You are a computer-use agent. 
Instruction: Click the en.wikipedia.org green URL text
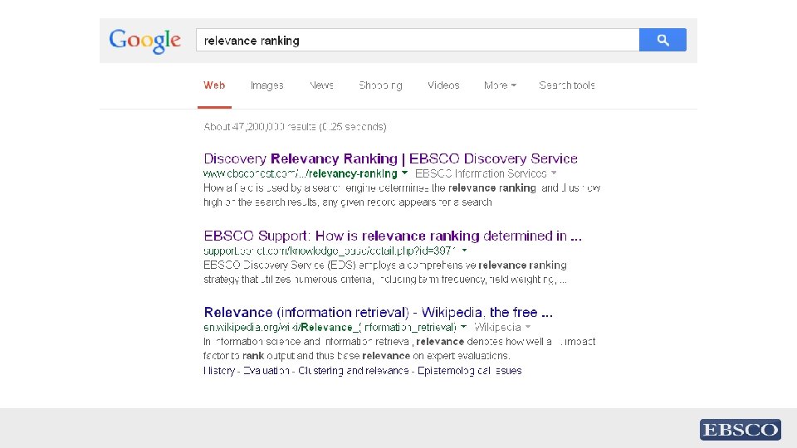click(330, 327)
